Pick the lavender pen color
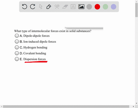This screenshot has height=108, width=138. (114, 7)
